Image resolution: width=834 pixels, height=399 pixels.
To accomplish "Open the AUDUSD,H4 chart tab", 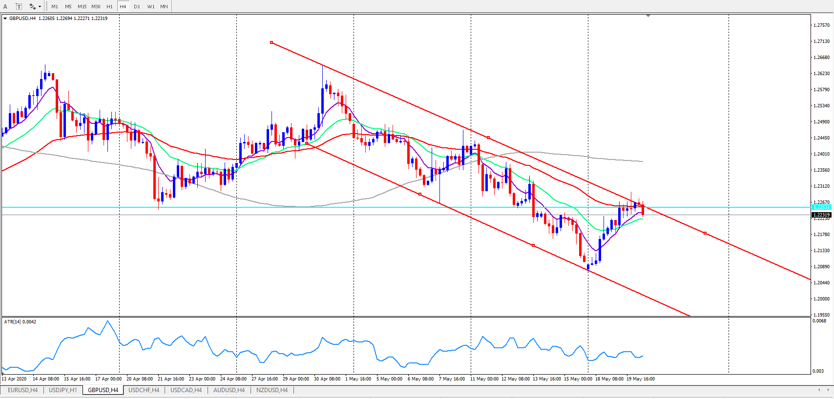I will (229, 390).
